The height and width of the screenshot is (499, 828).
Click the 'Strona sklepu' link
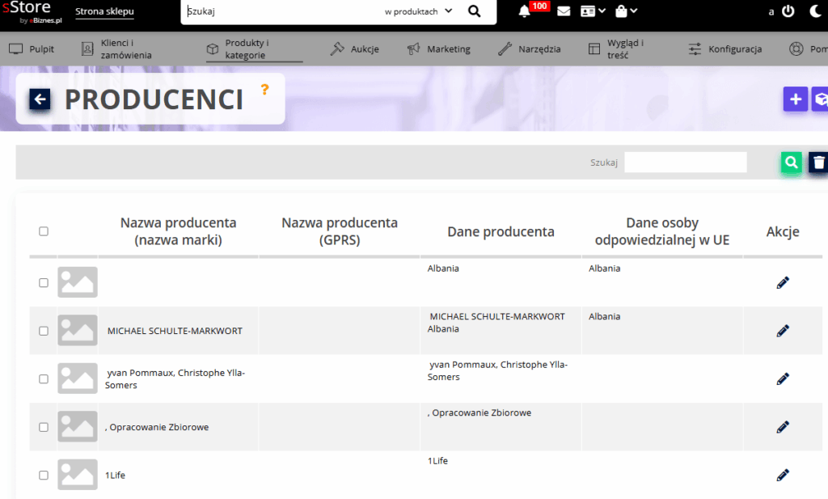104,12
